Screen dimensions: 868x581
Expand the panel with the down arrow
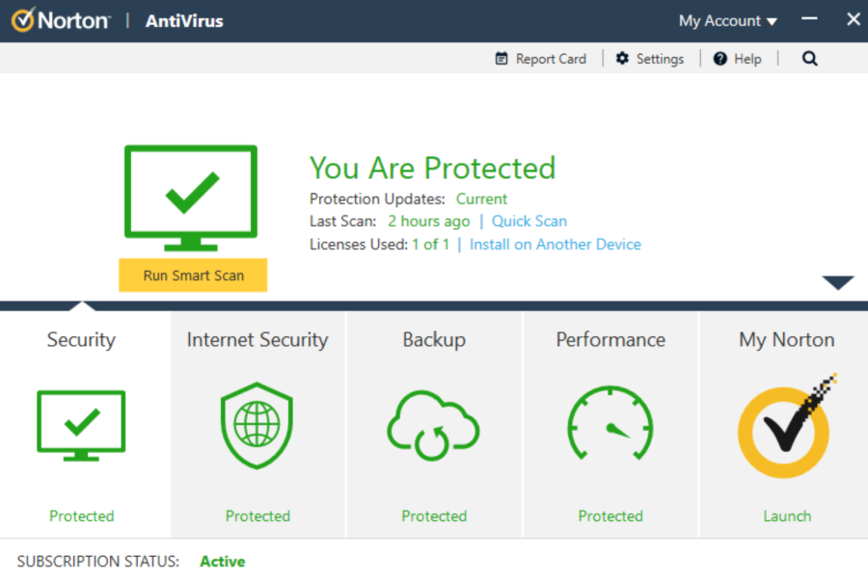[x=838, y=282]
